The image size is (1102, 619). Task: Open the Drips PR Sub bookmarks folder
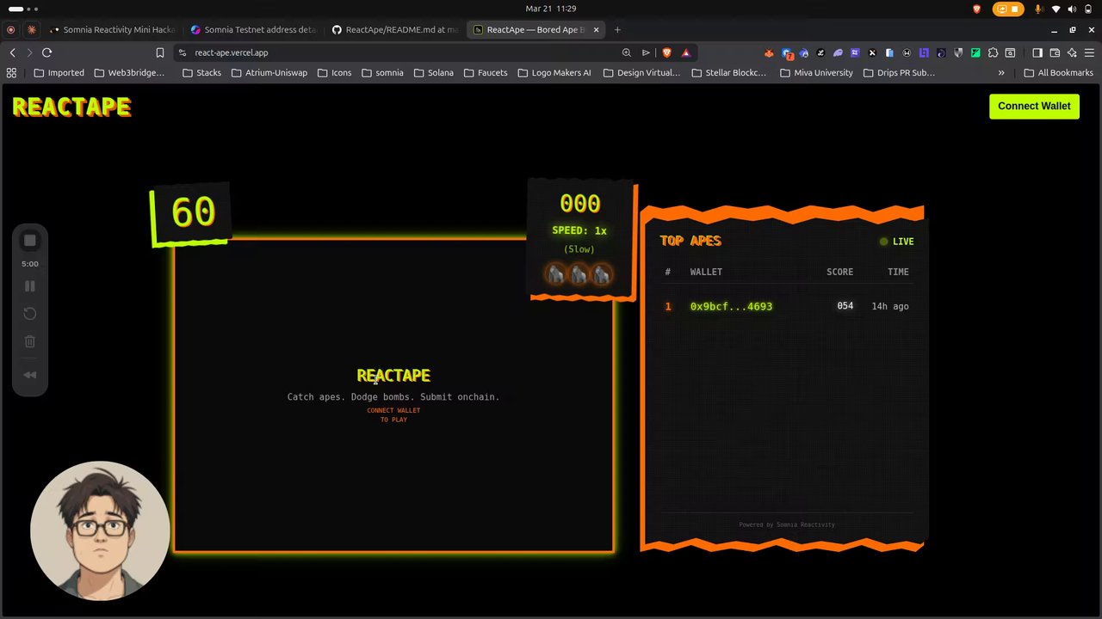pos(899,73)
